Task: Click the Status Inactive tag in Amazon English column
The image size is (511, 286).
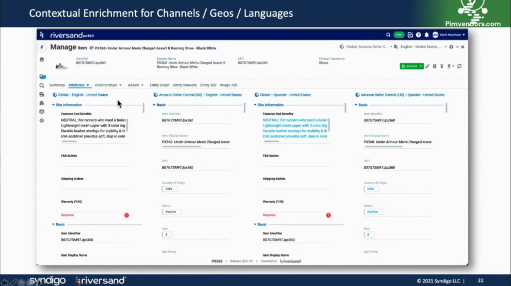Action: [x=171, y=212]
